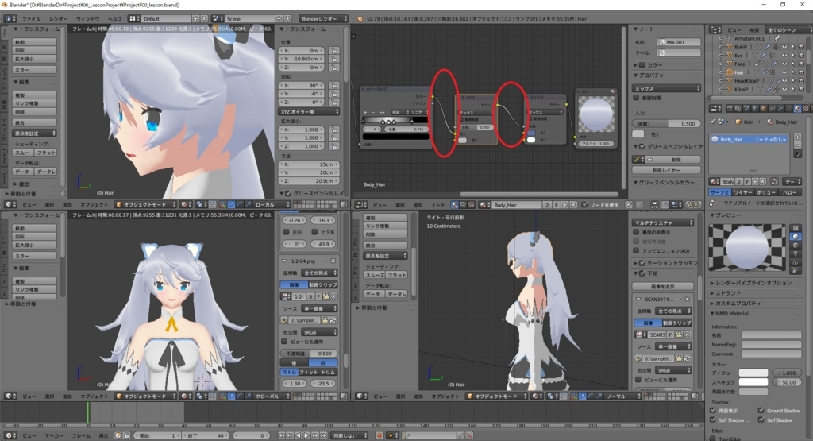Click the 統合 button in top-left tool shelf
Screen dimensions: 813x441
coord(34,123)
